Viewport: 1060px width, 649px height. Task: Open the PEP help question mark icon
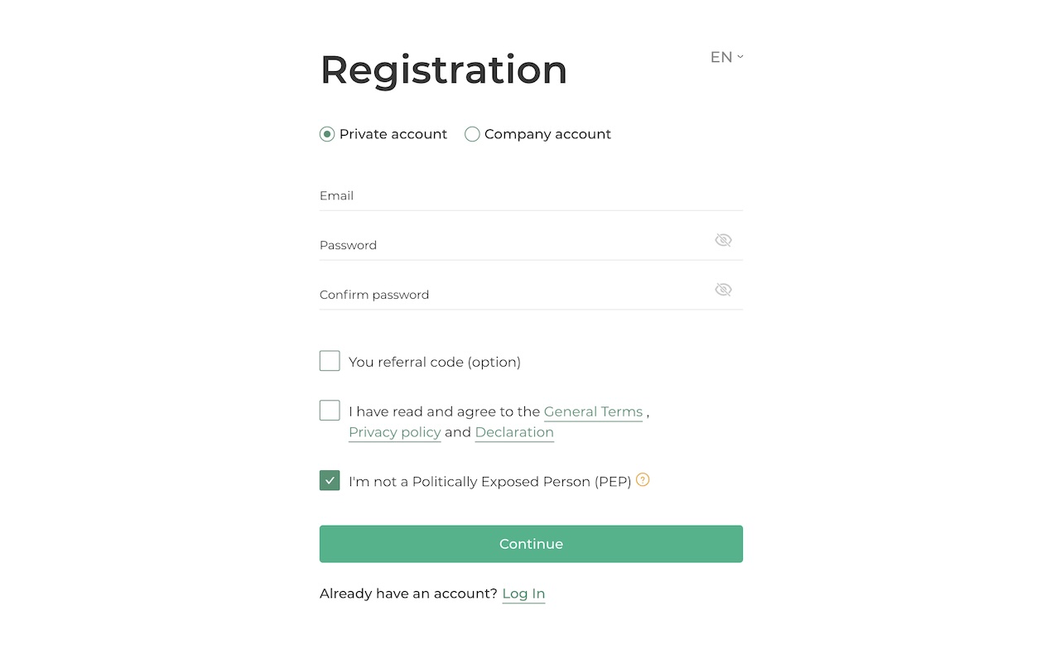pos(643,479)
